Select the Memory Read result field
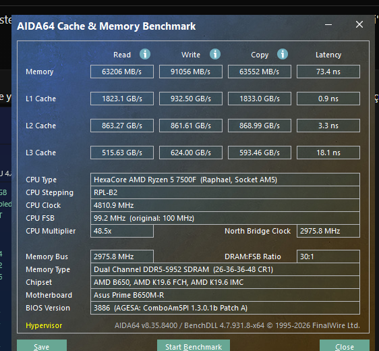The width and height of the screenshot is (379, 351). pyautogui.click(x=122, y=72)
